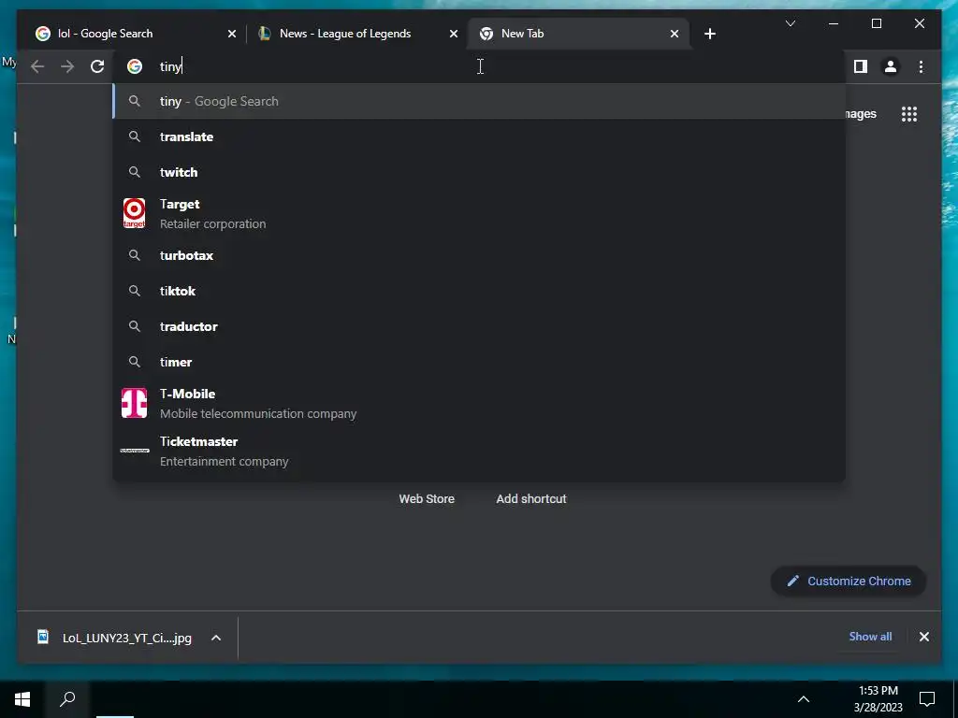Click the search icon beside timer
958x718 pixels.
(135, 362)
